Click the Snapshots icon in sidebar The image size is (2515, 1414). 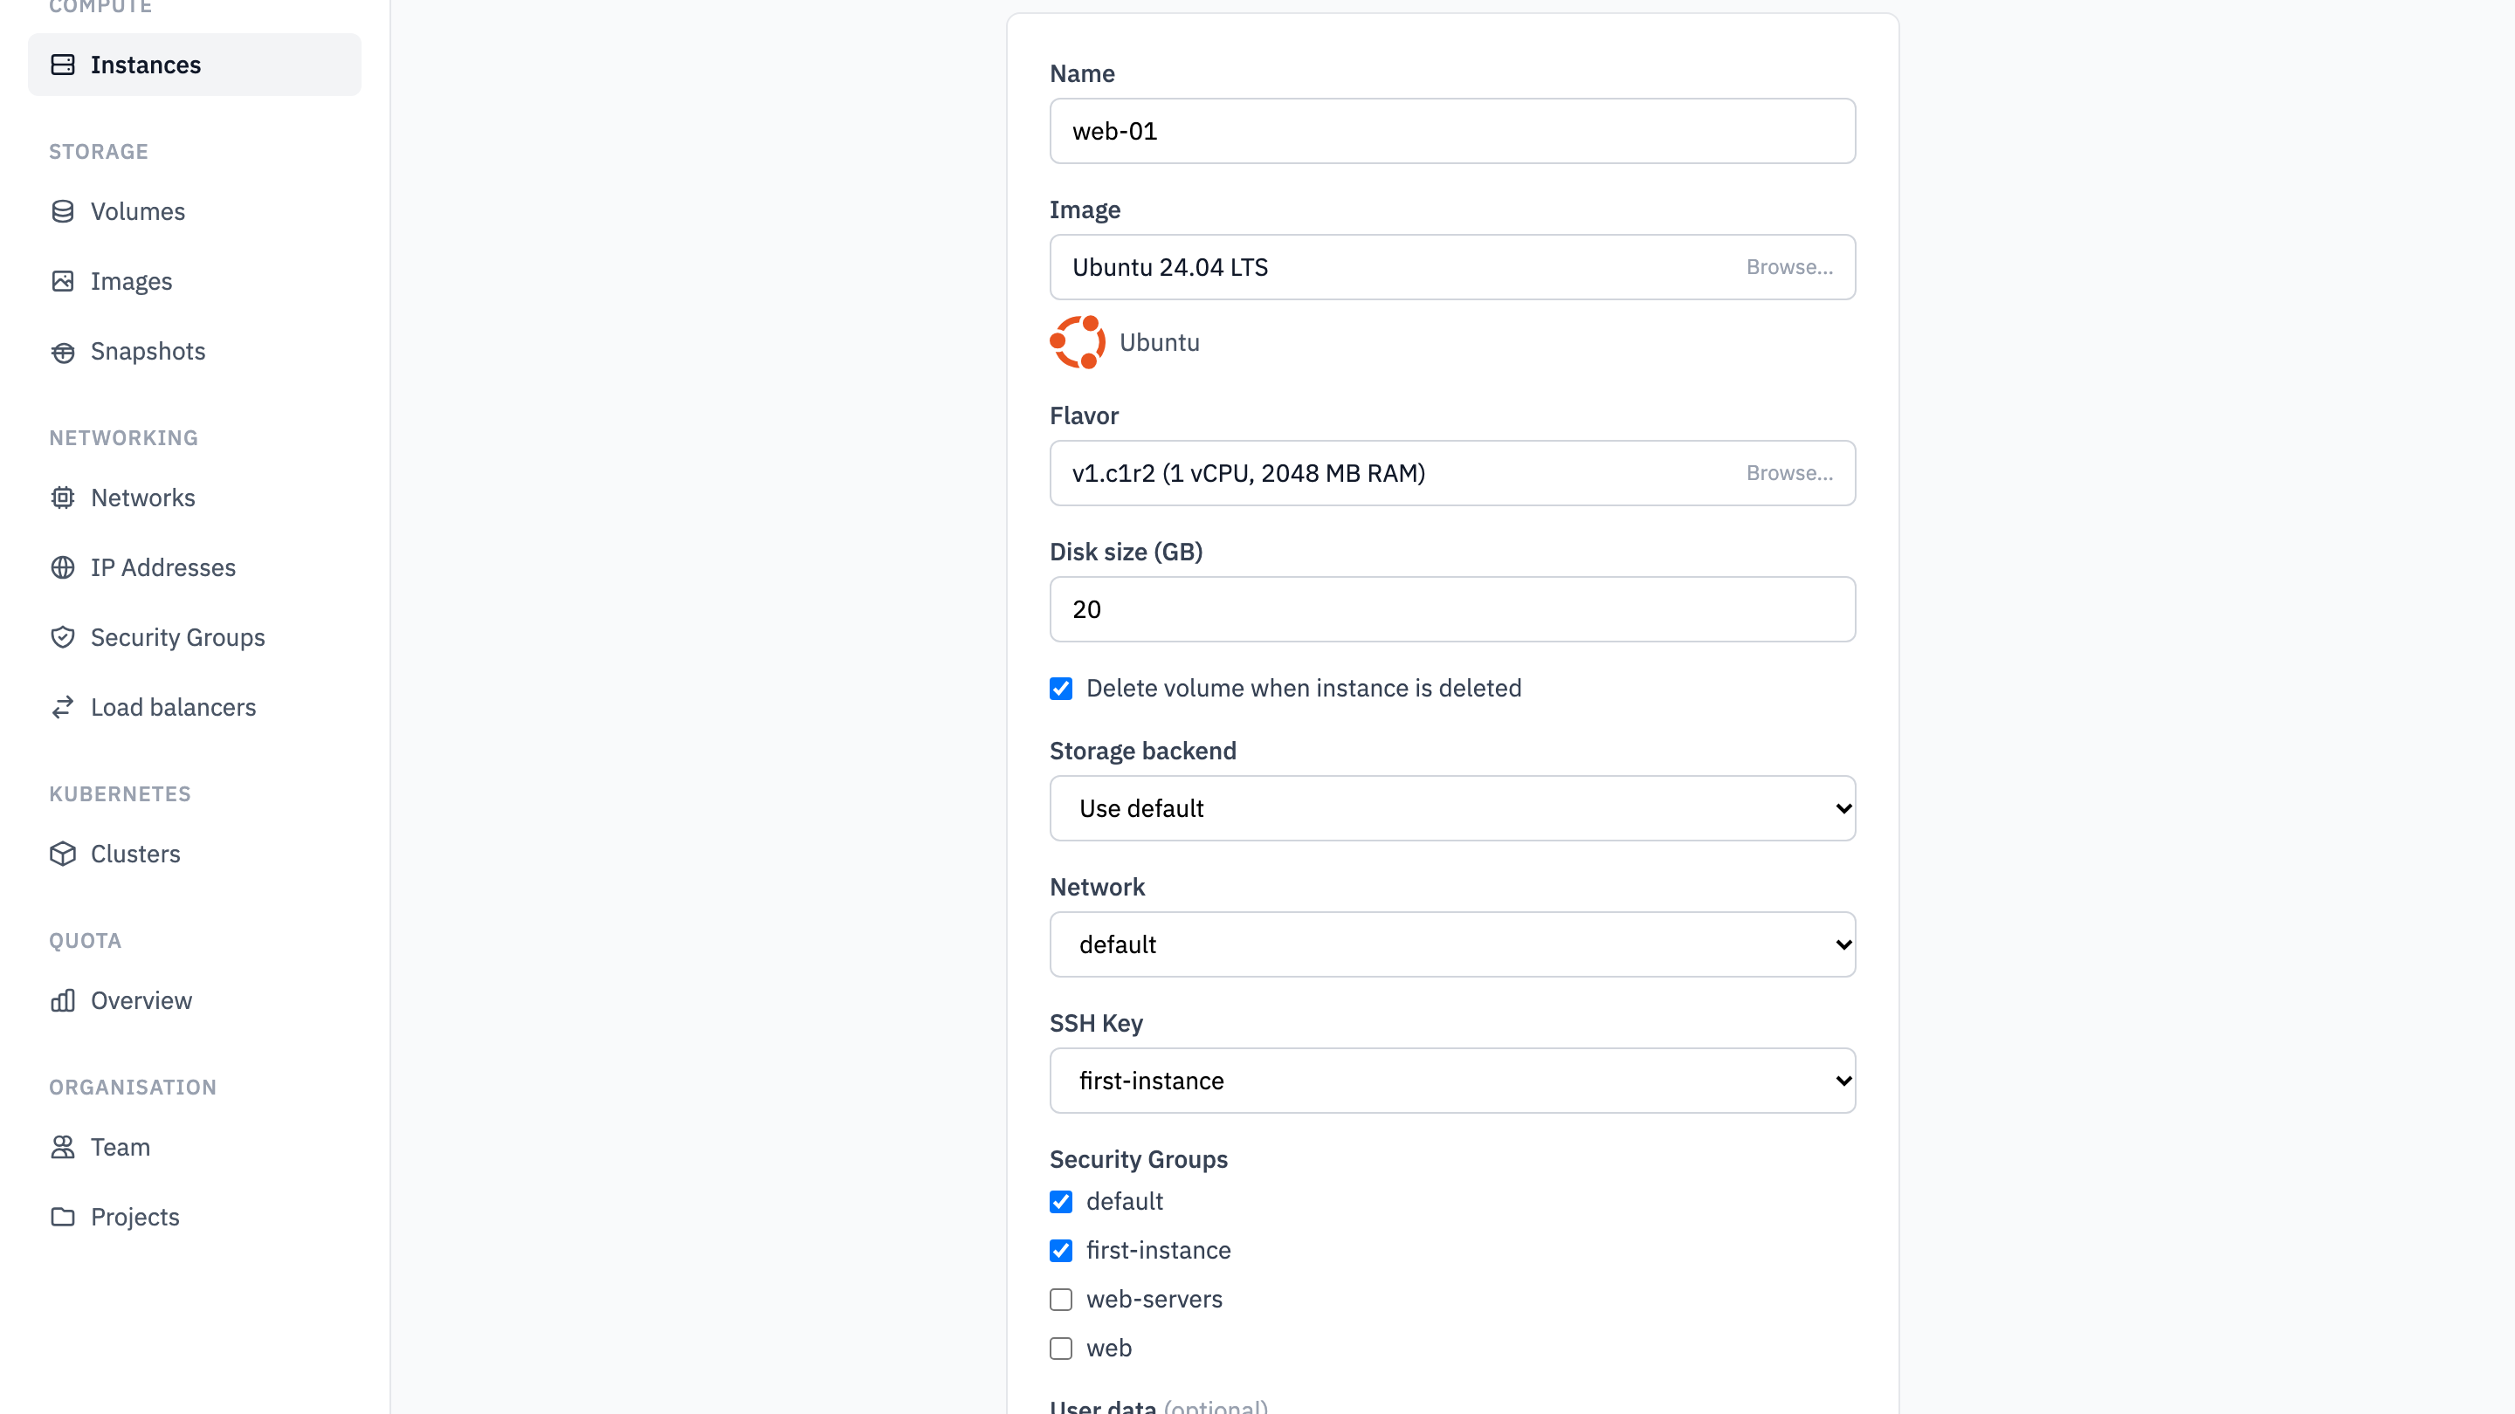click(63, 351)
